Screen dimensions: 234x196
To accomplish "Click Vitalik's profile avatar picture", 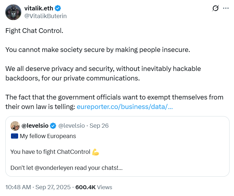I will 13,12.
